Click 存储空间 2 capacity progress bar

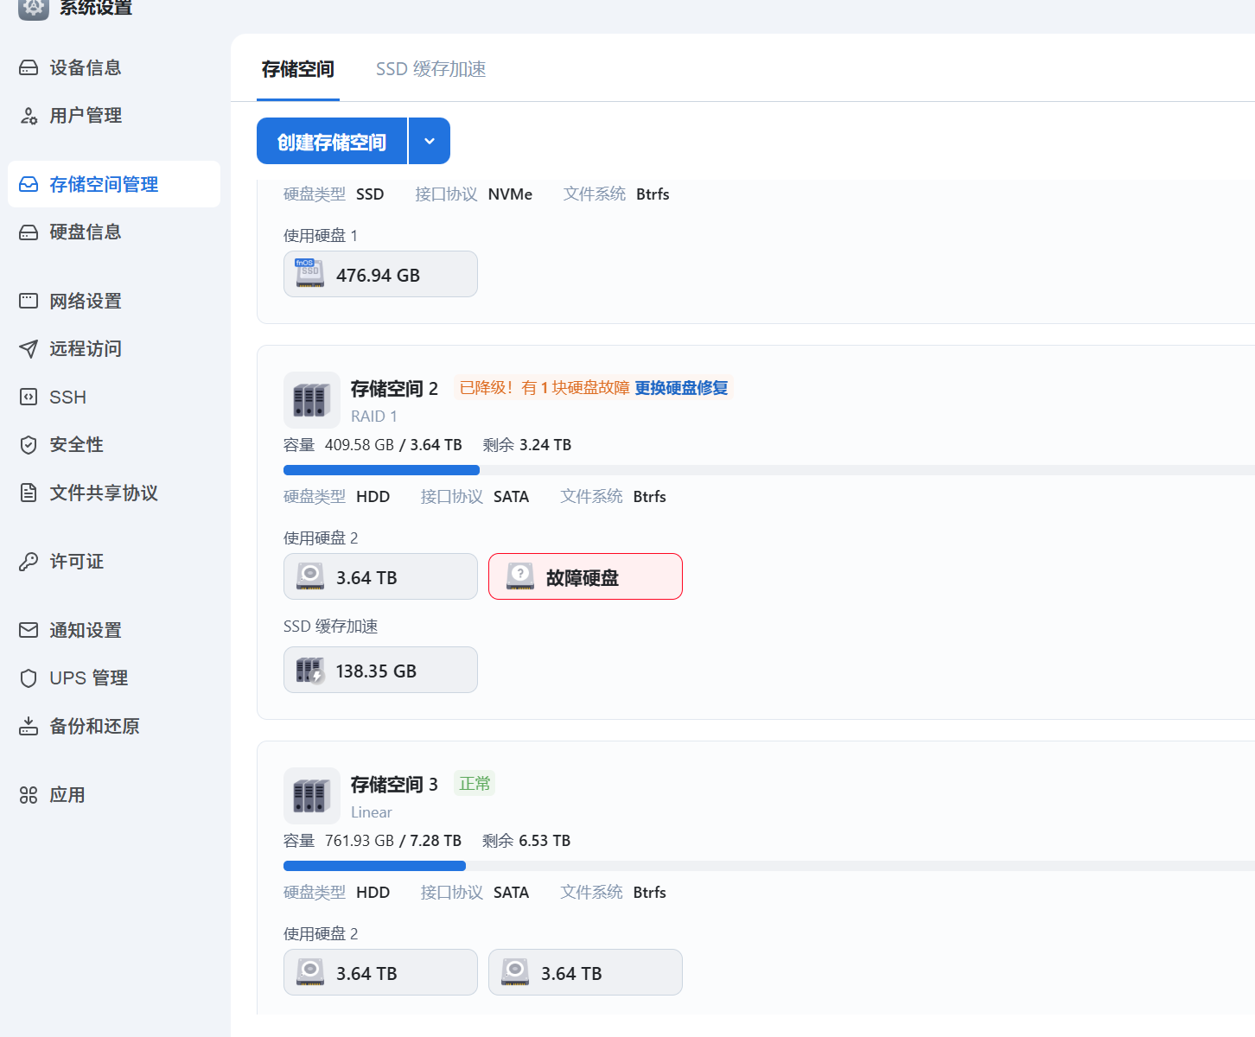[x=381, y=469]
